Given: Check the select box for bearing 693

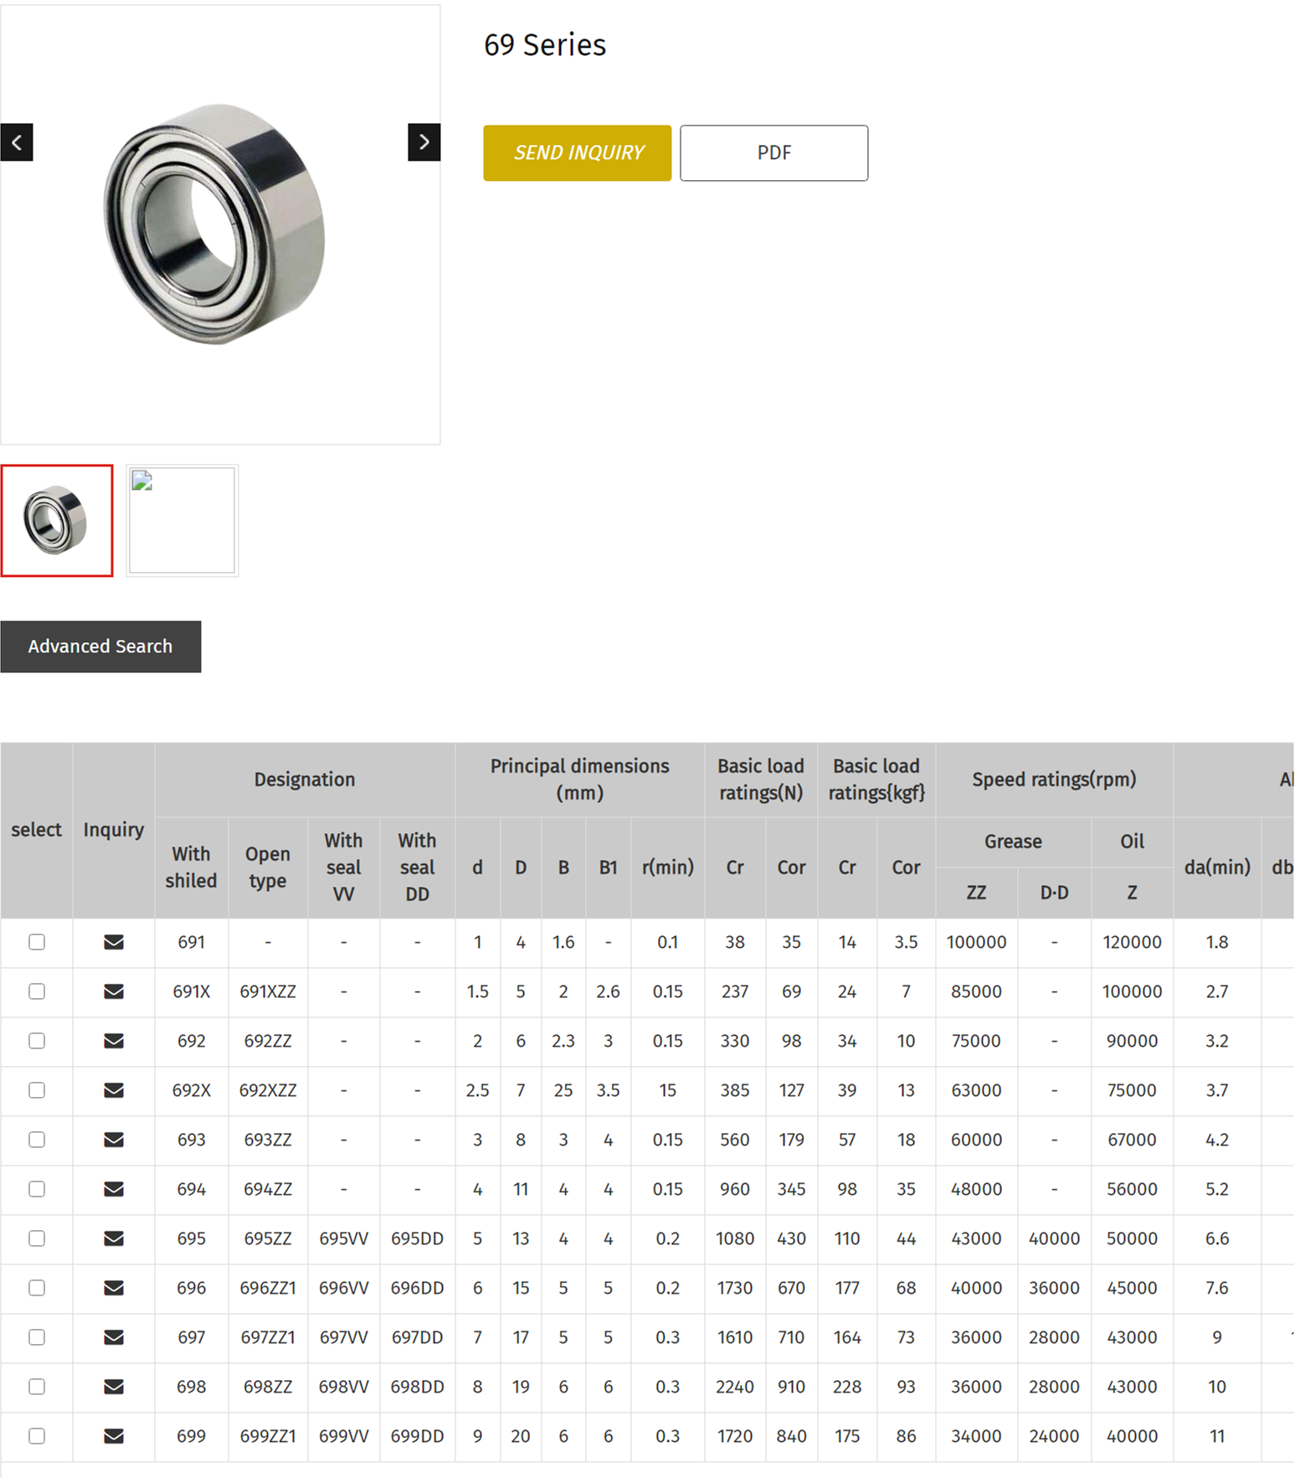Looking at the screenshot, I should pyautogui.click(x=37, y=1140).
